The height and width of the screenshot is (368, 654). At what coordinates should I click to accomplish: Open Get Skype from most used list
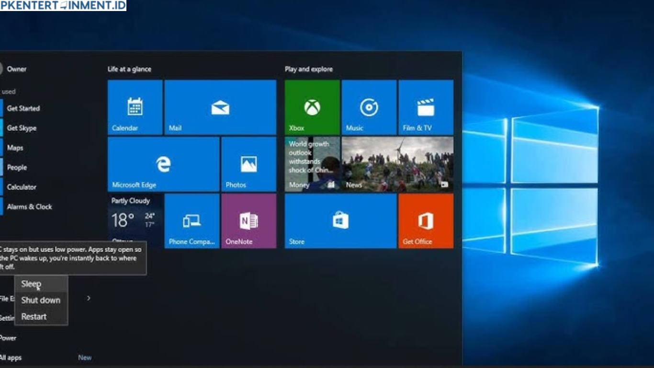coord(22,128)
